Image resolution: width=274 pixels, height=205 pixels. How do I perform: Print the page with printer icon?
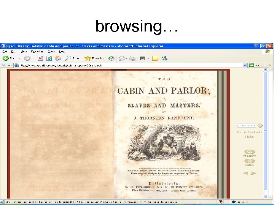tap(132, 58)
